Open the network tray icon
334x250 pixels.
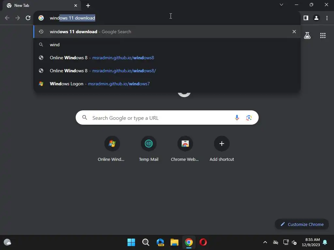pos(286,242)
